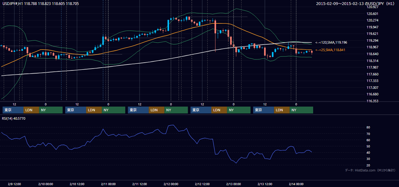The width and height of the screenshot is (399, 187).
Task: Select the 120.601 price axis label
Action: click(373, 14)
